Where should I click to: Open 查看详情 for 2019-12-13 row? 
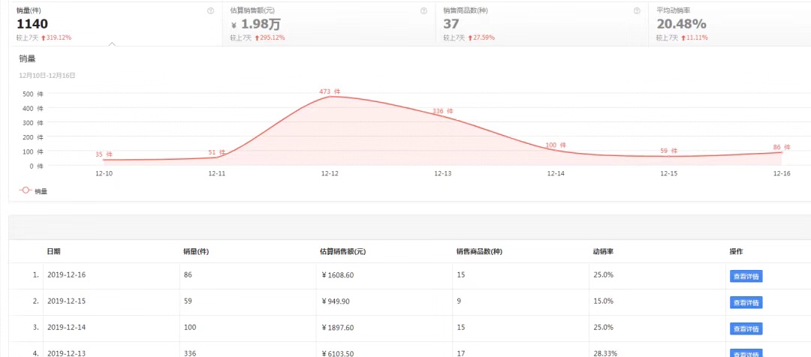pyautogui.click(x=746, y=354)
